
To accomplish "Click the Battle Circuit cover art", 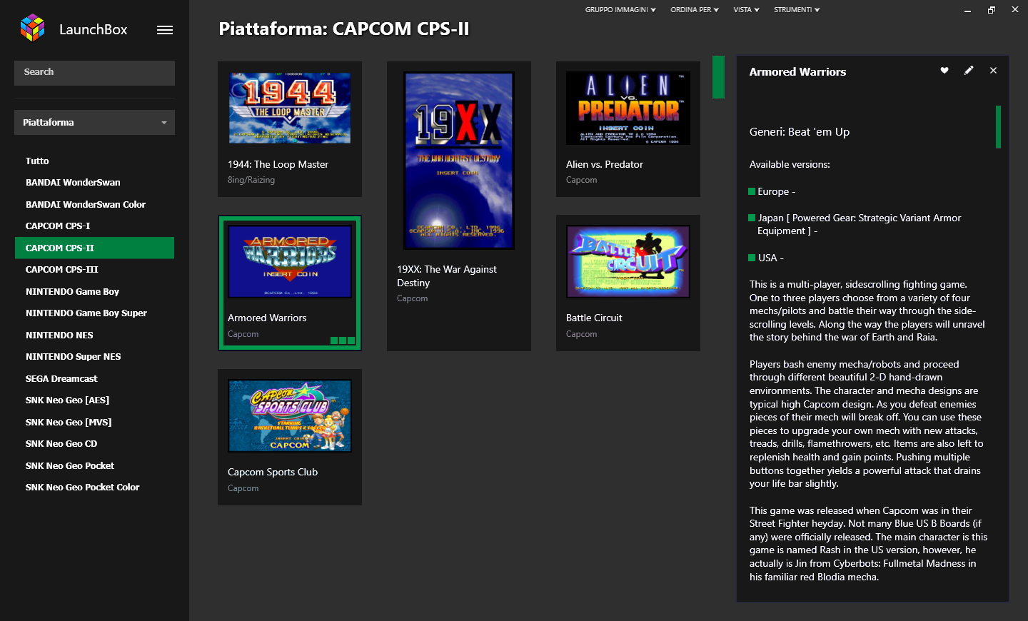I will click(628, 262).
